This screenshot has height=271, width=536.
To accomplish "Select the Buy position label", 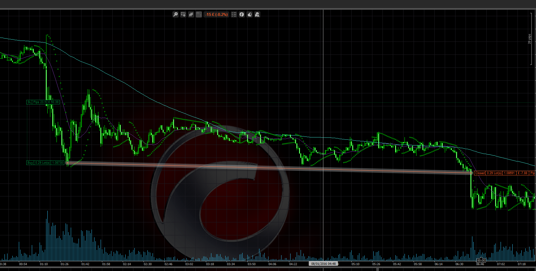I will click(30, 163).
